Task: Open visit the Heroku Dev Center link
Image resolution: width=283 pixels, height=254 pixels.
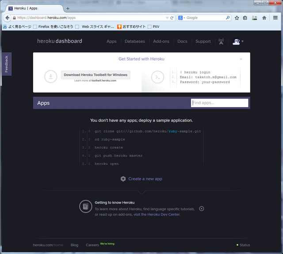Action: pyautogui.click(x=157, y=214)
